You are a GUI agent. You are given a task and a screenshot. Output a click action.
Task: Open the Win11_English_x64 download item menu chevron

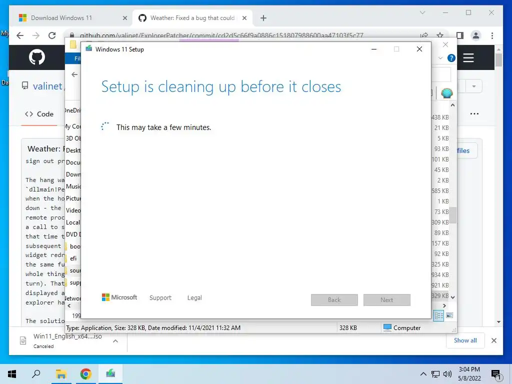point(115,341)
